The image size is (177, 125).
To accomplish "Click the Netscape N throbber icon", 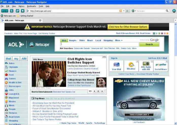I will [174, 11].
